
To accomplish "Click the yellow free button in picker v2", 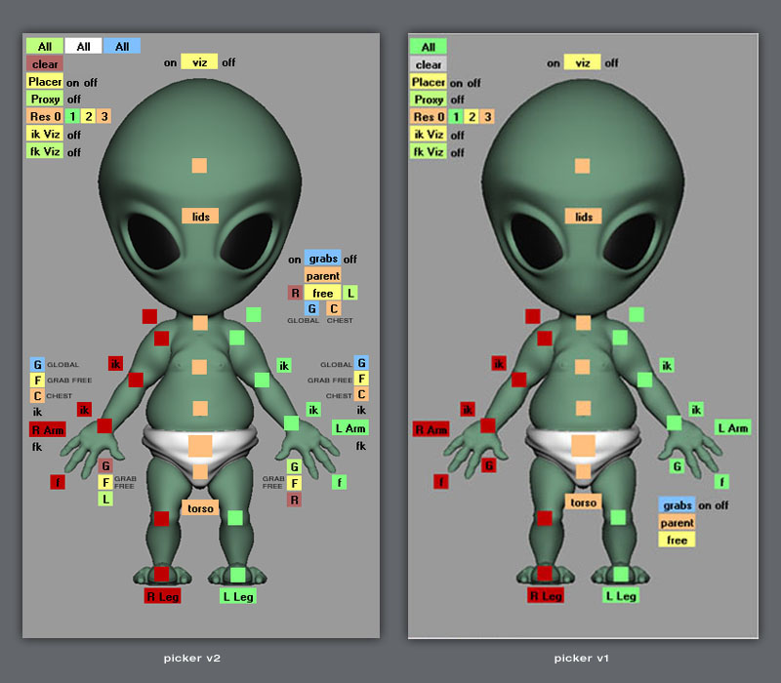I will click(x=322, y=293).
